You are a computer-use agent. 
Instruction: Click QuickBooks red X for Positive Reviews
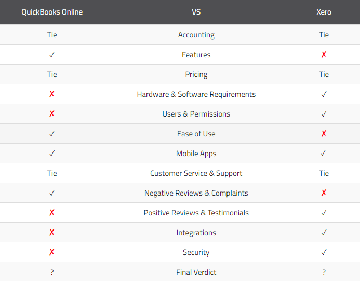click(x=52, y=212)
